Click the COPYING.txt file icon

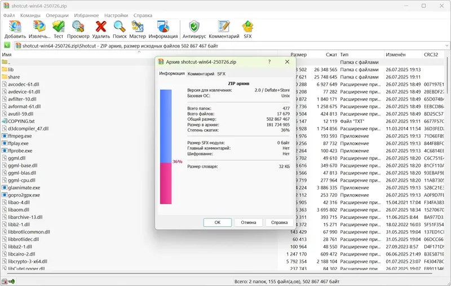point(5,121)
